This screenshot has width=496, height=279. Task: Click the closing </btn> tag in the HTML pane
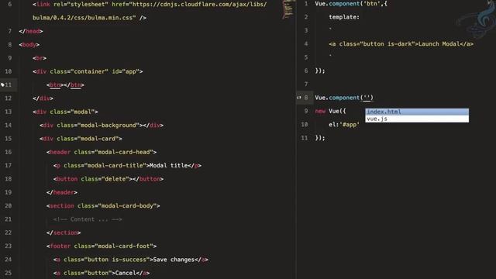[x=74, y=84]
